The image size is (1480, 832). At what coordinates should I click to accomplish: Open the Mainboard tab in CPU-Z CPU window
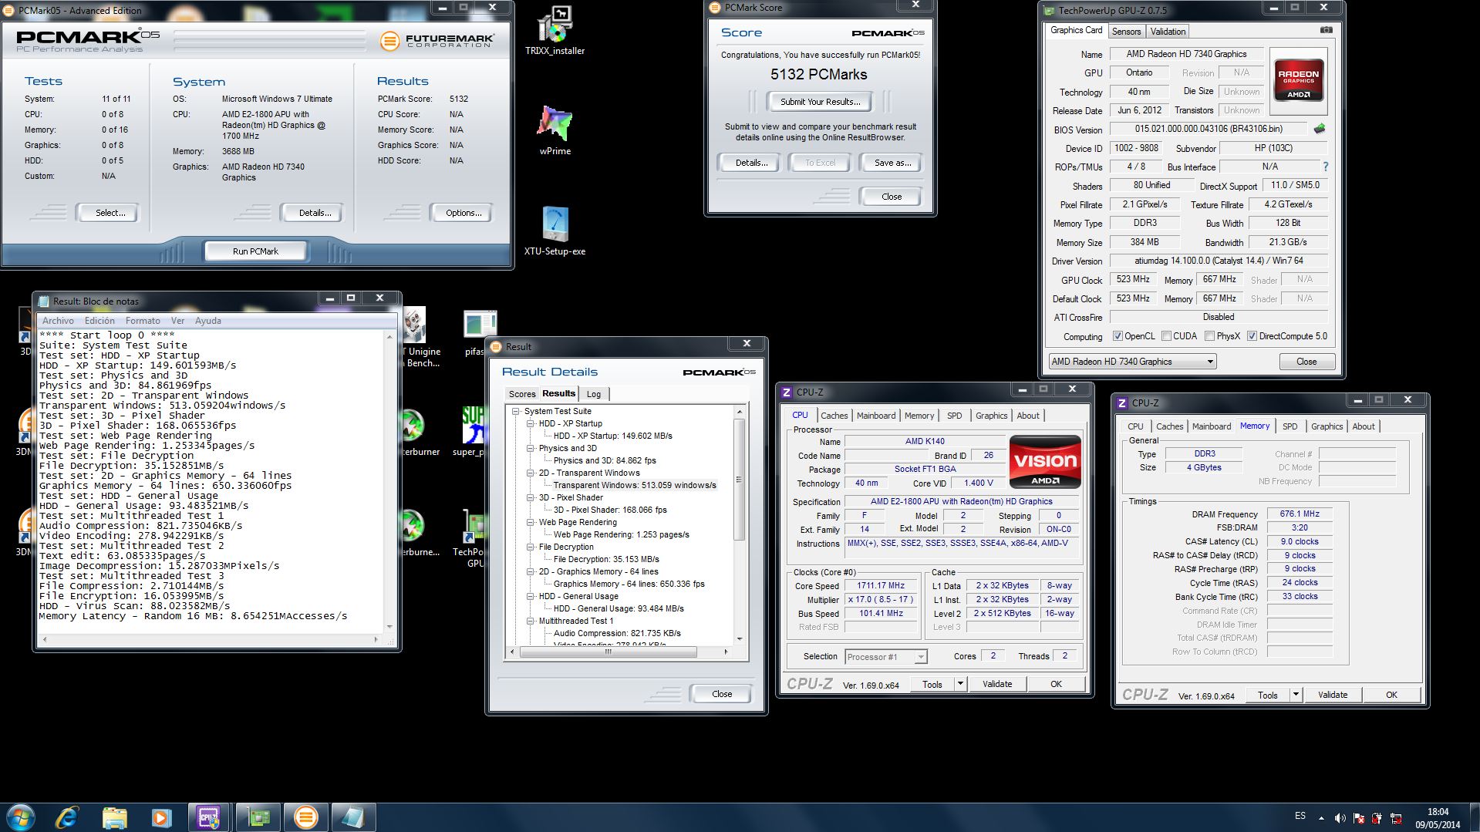point(876,416)
